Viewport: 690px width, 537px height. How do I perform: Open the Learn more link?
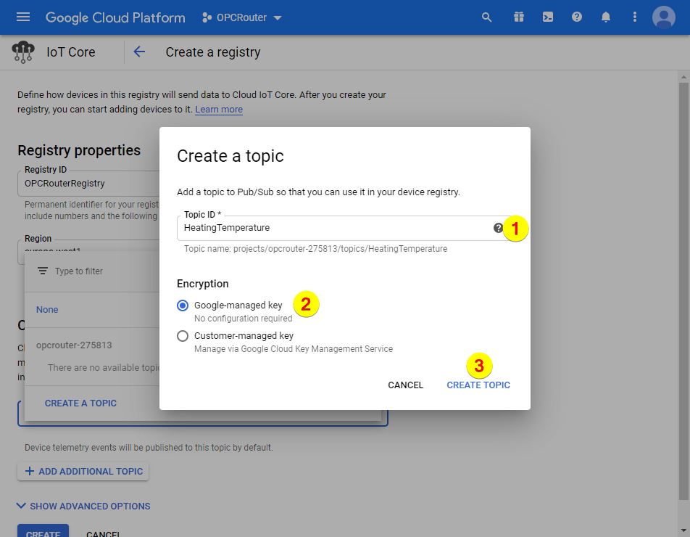click(219, 110)
